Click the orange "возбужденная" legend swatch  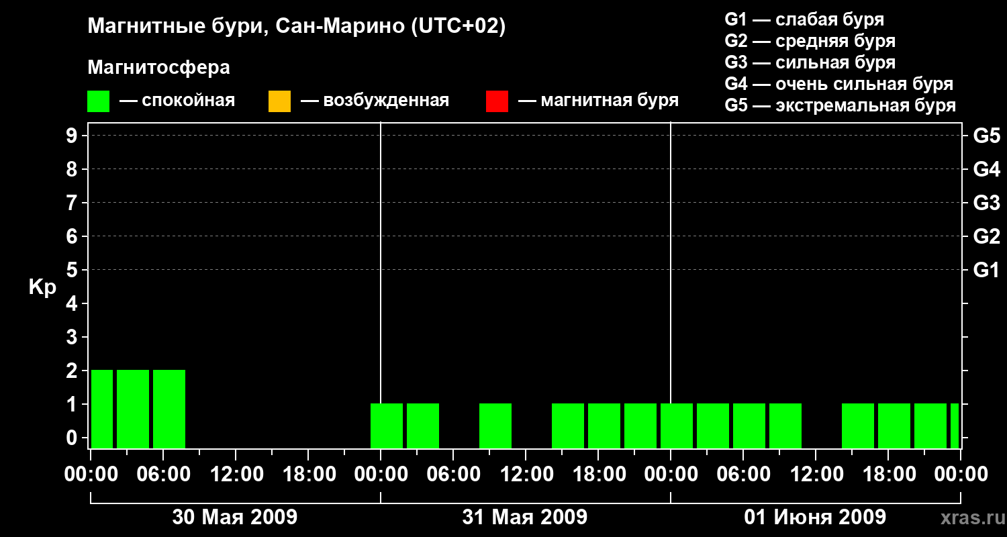coord(279,101)
